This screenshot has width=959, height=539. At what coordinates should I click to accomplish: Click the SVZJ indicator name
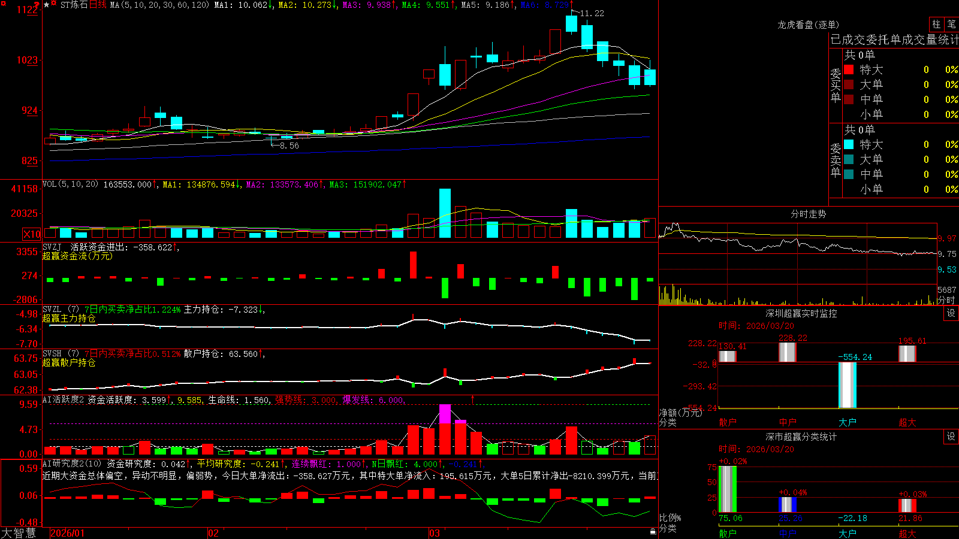52,247
